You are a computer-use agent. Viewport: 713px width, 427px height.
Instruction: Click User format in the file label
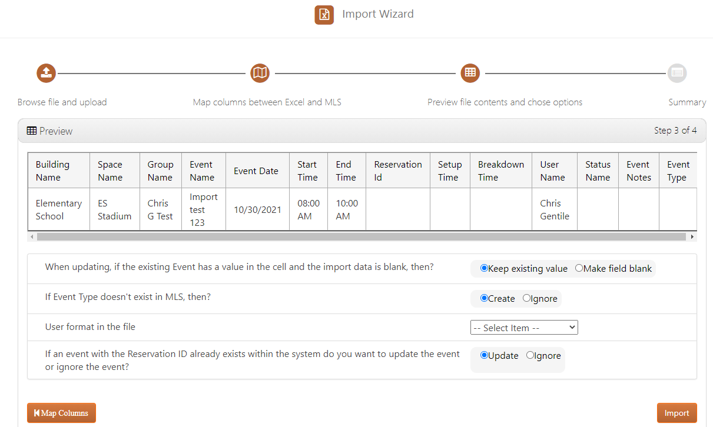[90, 327]
